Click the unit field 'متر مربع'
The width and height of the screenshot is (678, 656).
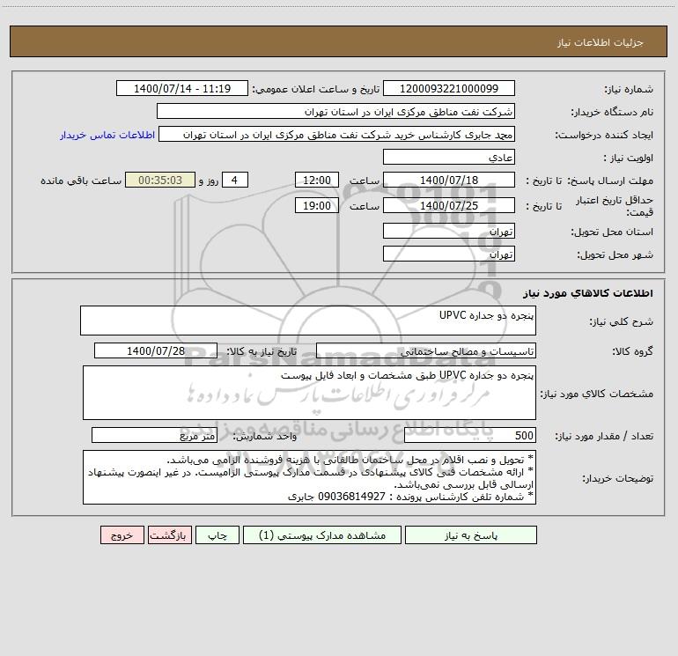[x=154, y=435]
